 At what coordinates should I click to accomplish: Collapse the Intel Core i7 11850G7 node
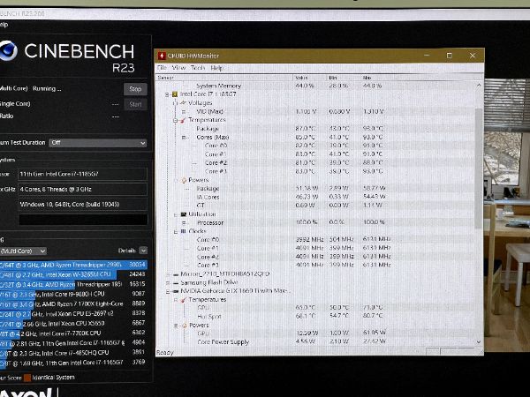(167, 94)
